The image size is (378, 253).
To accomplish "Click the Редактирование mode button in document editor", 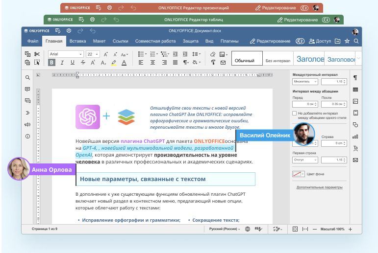I will pos(270,41).
